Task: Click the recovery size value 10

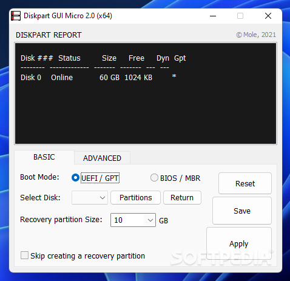Action: point(118,220)
